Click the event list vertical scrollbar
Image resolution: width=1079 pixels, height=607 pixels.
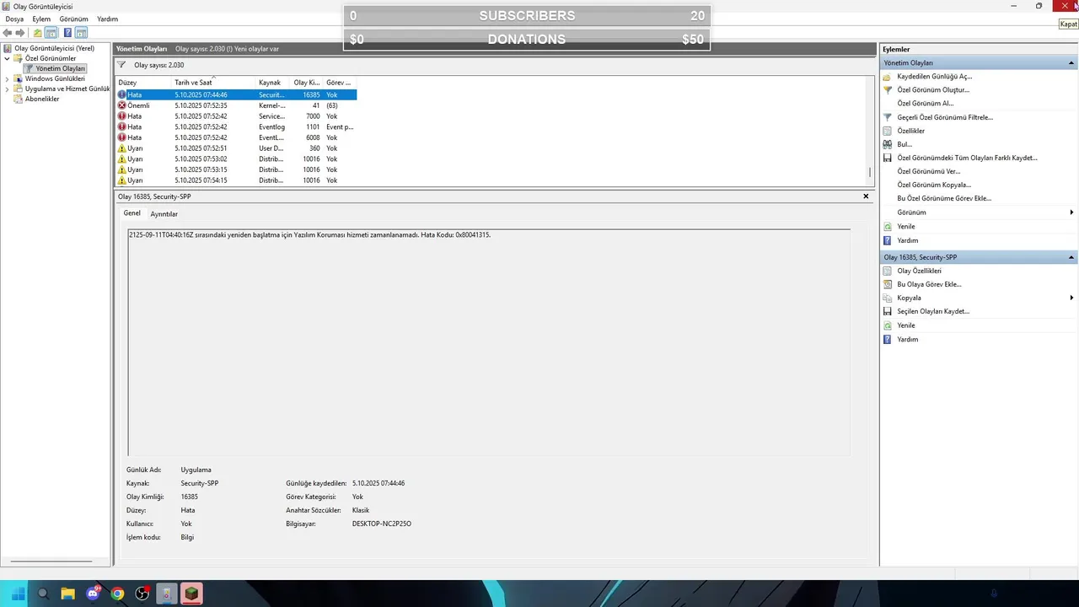point(870,172)
